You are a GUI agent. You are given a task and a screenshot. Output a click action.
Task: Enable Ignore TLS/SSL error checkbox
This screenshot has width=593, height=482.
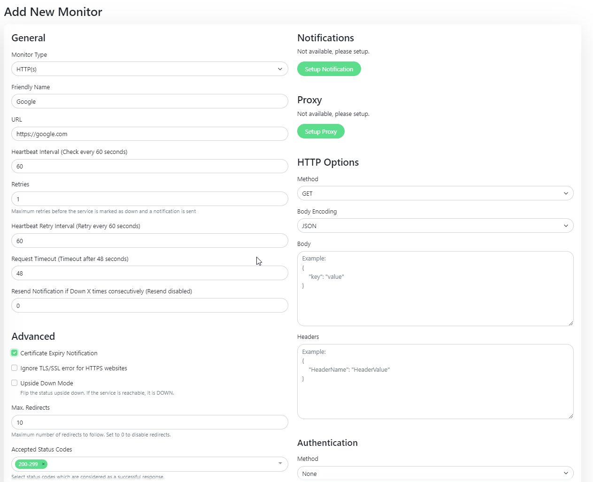15,368
